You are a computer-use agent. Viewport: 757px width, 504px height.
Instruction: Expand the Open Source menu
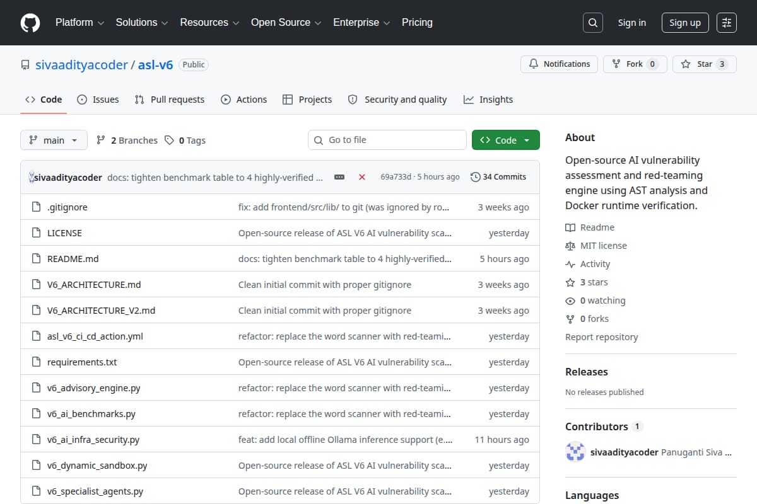tap(286, 23)
